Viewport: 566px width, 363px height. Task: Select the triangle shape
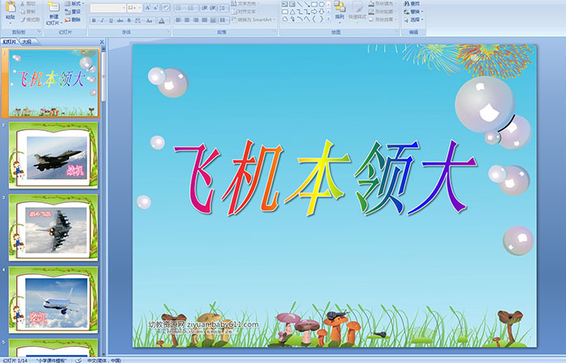292,11
